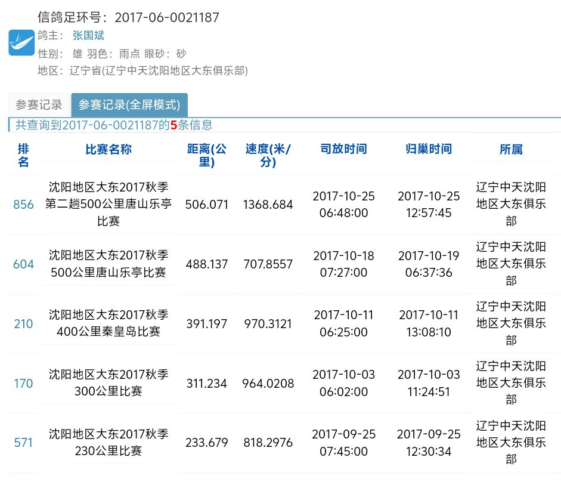This screenshot has width=561, height=485.
Task: Click return time 2017-10-19 06:37:36
Action: coord(429,264)
